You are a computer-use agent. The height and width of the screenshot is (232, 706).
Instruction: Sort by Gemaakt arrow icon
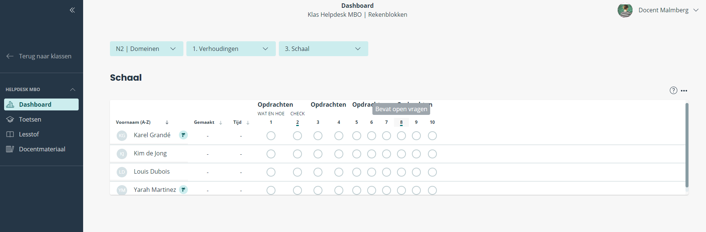coord(221,122)
